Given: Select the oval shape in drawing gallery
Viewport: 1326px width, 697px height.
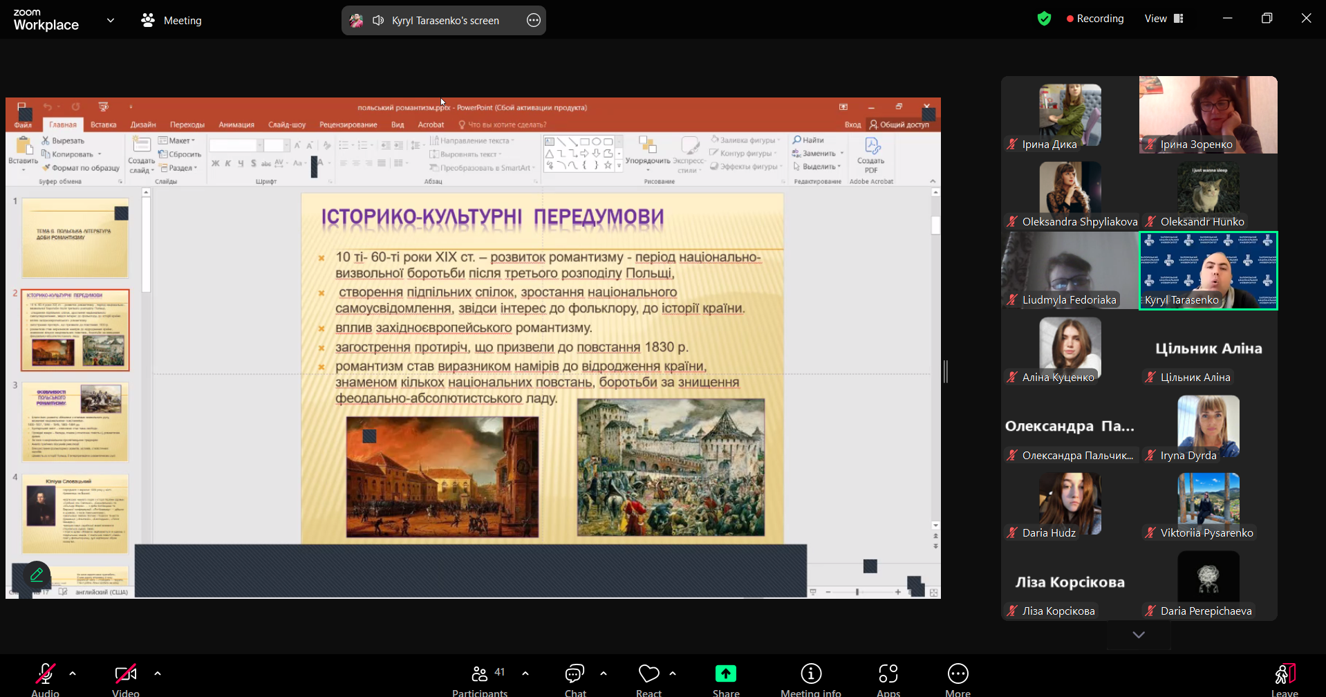Looking at the screenshot, I should pyautogui.click(x=597, y=141).
